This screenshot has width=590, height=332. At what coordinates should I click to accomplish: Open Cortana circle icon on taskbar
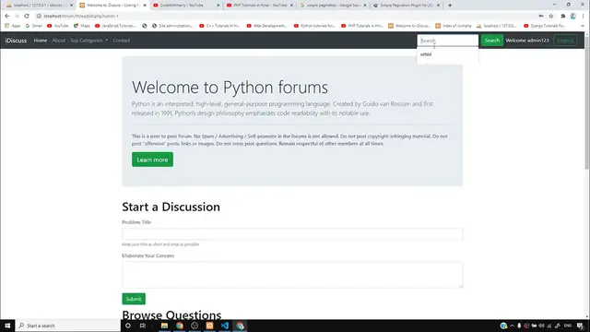click(x=128, y=326)
